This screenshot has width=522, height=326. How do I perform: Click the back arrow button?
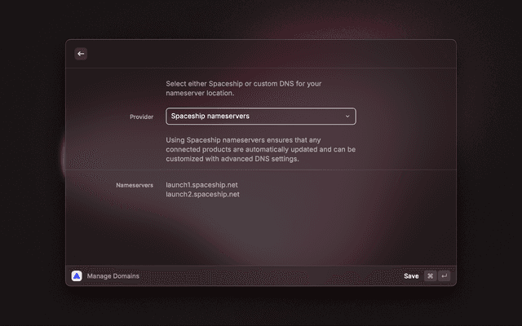[80, 54]
